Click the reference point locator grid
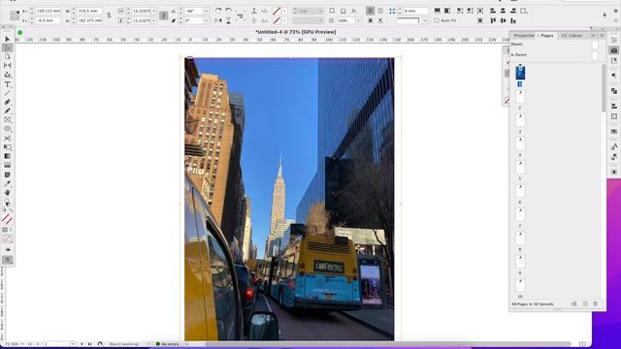This screenshot has height=349, width=621. pos(15,16)
